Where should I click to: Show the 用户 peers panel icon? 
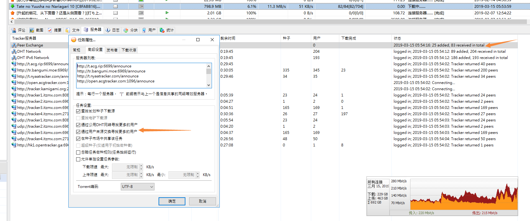[x=144, y=30]
